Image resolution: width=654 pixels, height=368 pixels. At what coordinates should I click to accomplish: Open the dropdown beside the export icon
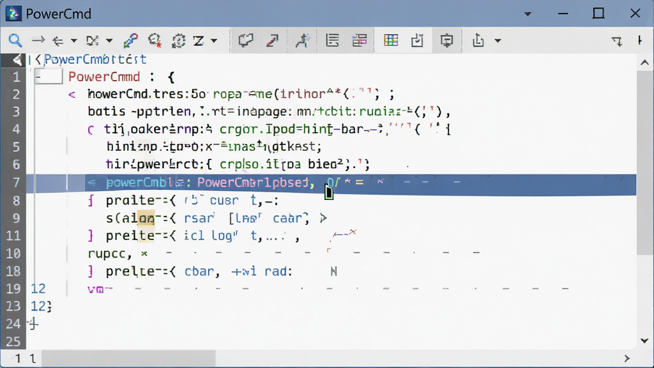pyautogui.click(x=498, y=41)
